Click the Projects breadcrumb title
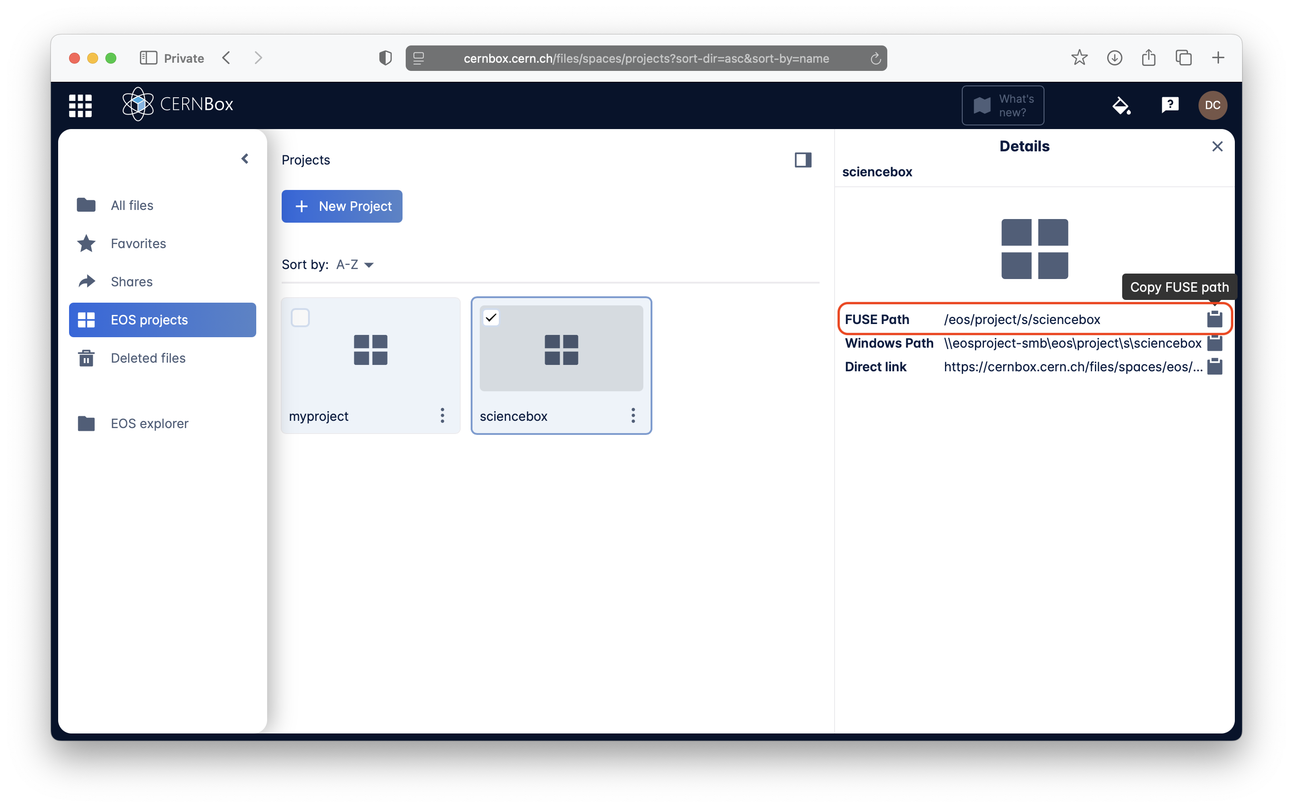The width and height of the screenshot is (1293, 808). pos(305,160)
